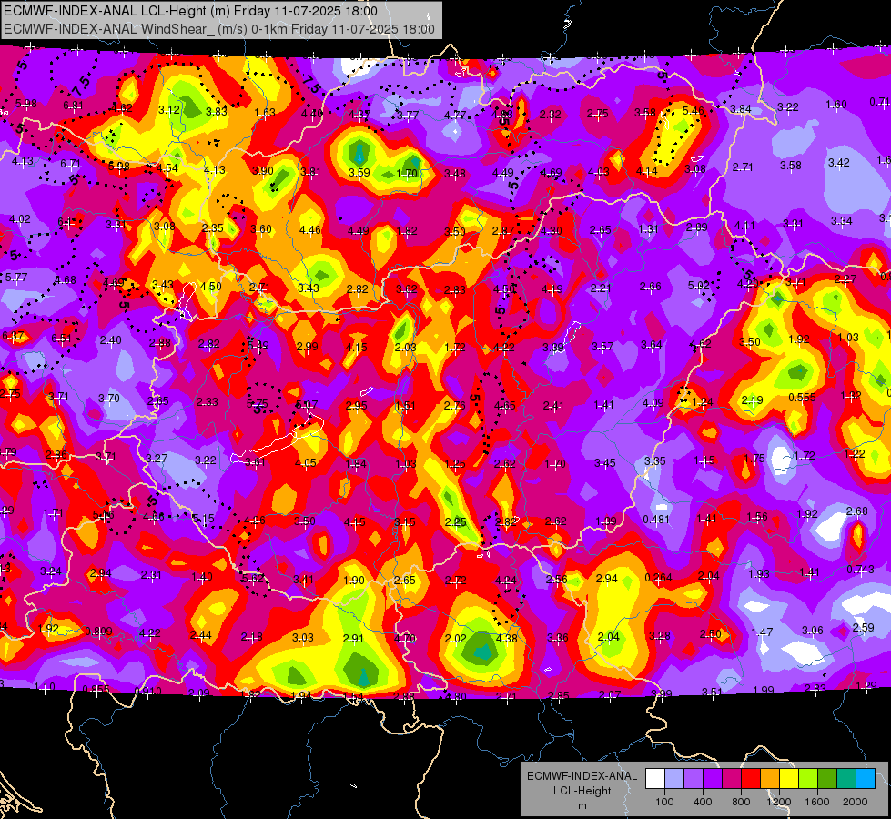Click the legend tick label 1600
891x819 pixels.
click(x=817, y=802)
